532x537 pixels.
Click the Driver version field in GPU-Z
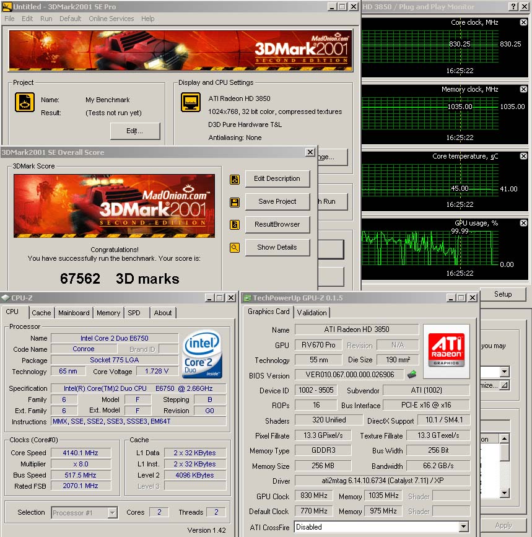(382, 481)
